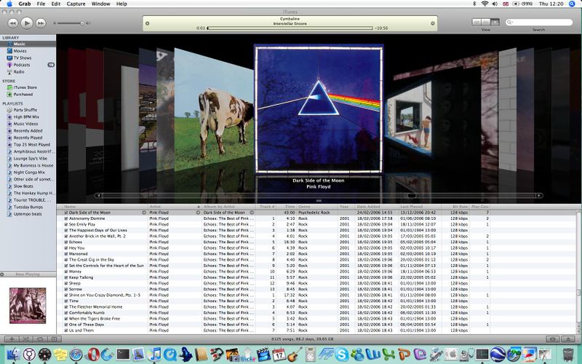582x364 pixels.
Task: Sort by the Name column header
Action: 102,207
